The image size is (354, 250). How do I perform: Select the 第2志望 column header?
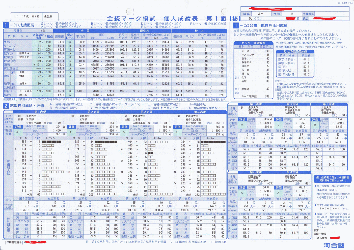coord(93,112)
